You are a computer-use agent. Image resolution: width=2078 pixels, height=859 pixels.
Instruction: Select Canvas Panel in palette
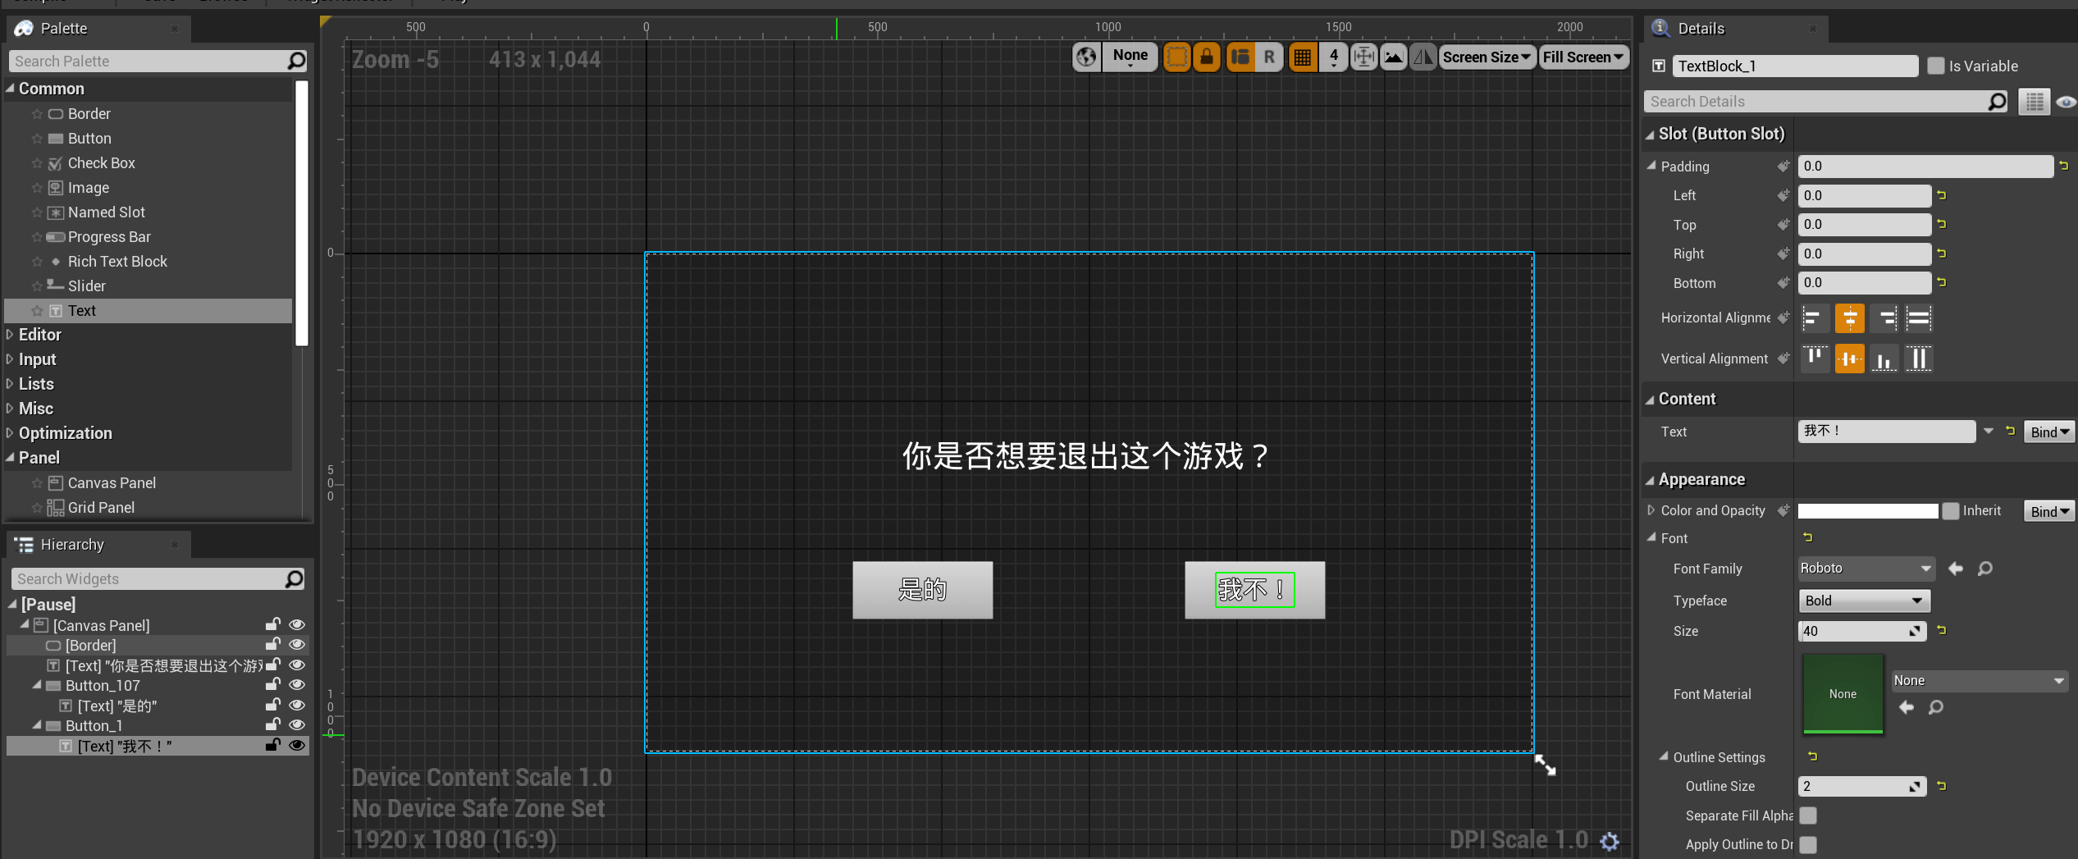(x=112, y=483)
